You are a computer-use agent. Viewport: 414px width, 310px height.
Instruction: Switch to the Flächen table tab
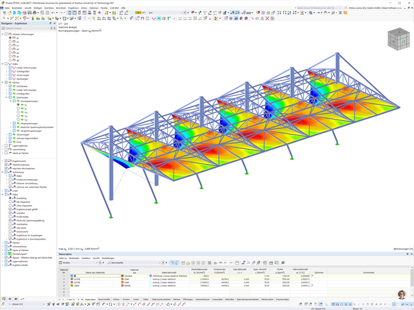click(177, 300)
